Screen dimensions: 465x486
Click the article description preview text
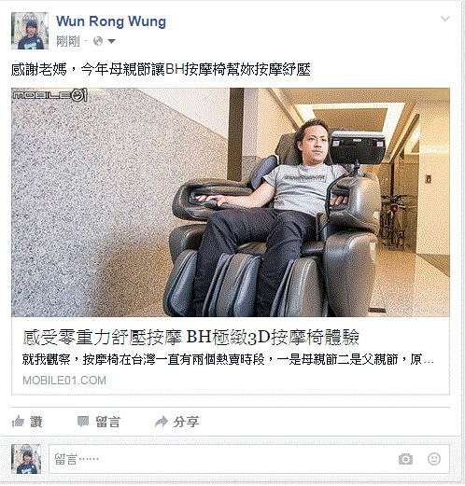coord(228,360)
